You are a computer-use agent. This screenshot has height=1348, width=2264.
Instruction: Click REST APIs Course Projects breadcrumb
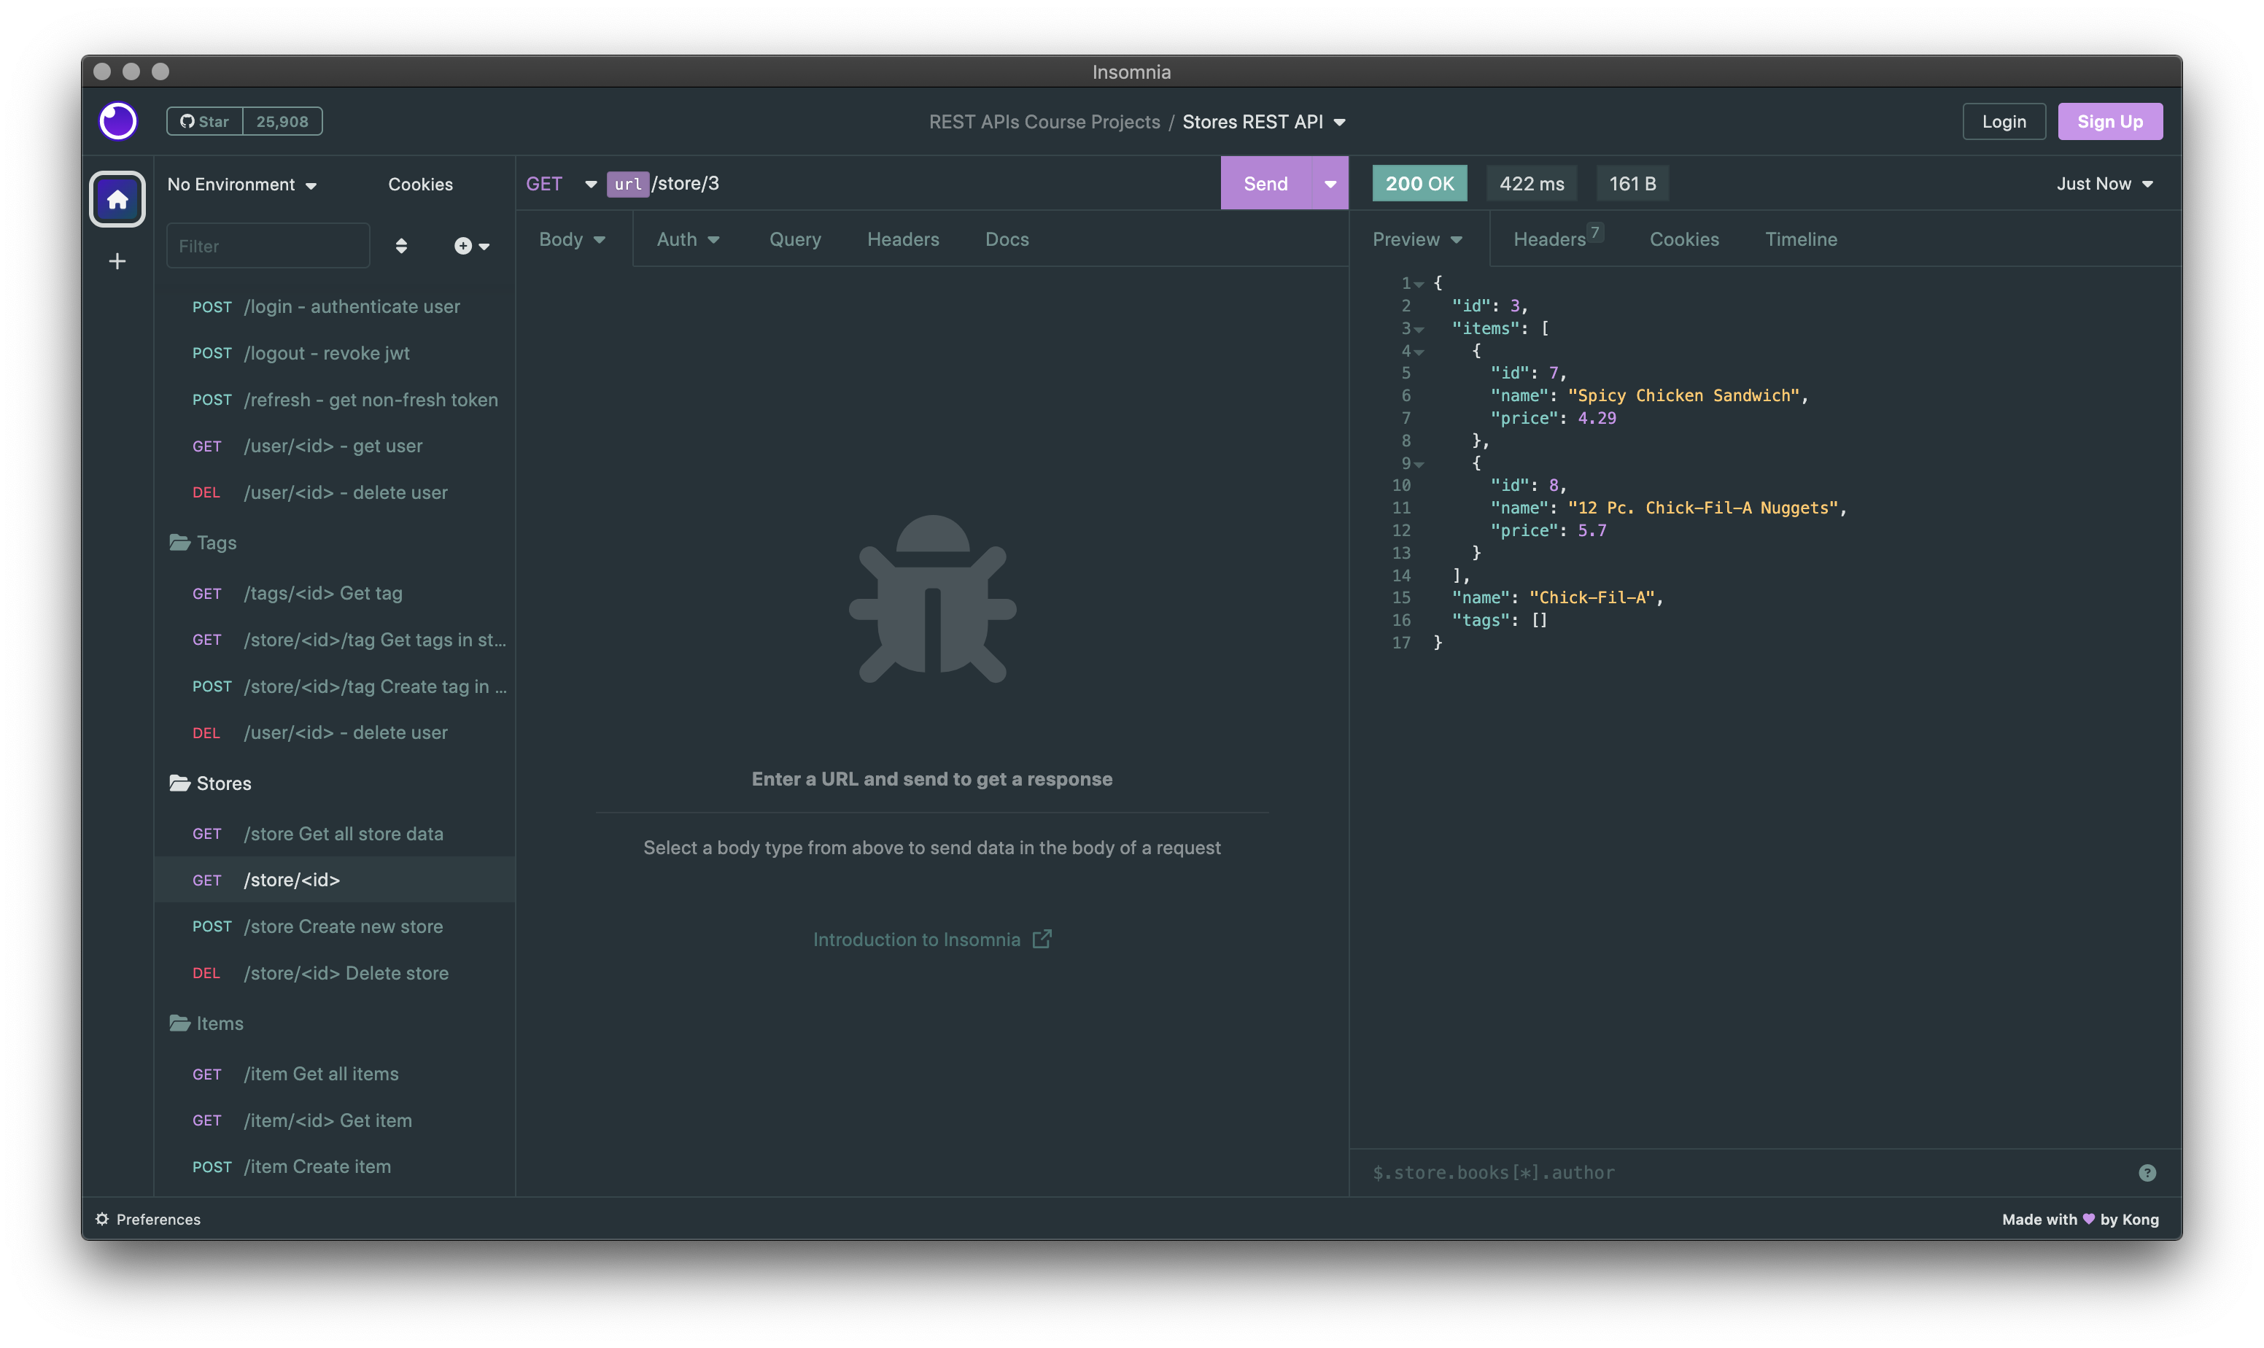click(x=1044, y=122)
